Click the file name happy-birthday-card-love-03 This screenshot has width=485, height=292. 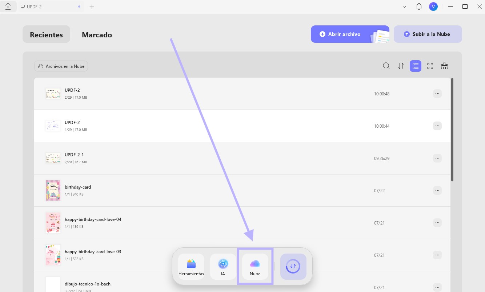[93, 252]
